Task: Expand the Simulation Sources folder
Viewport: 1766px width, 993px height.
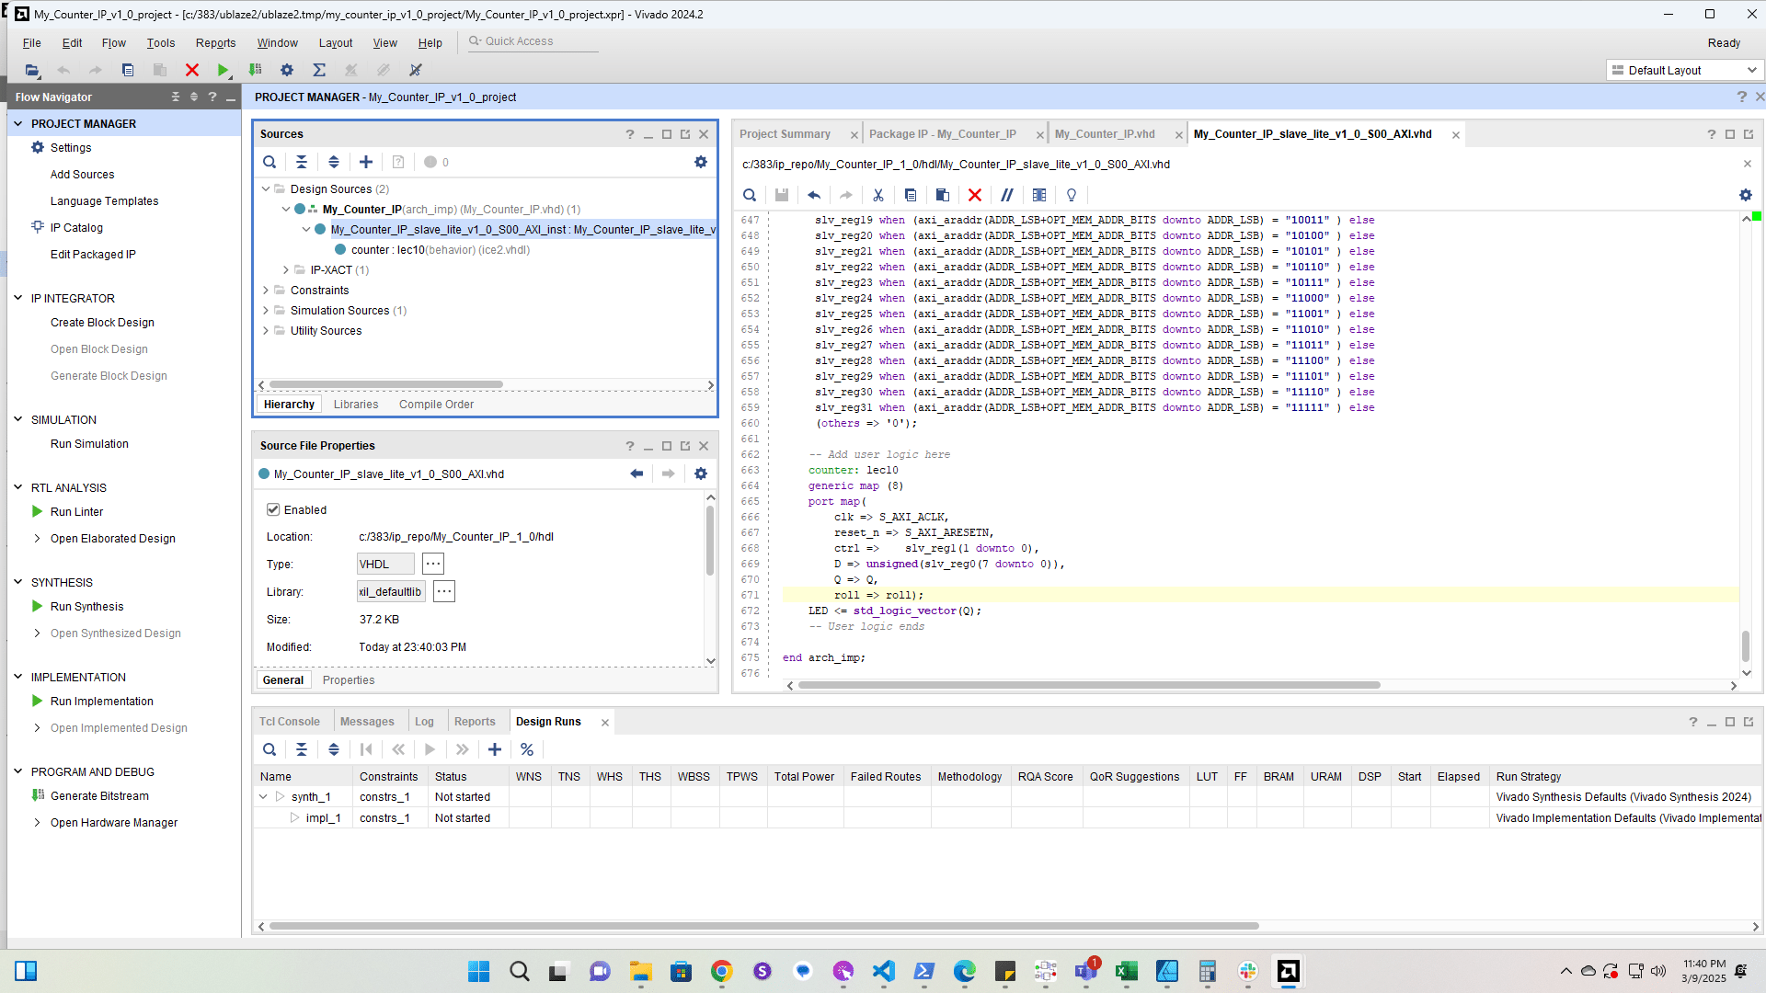Action: coord(266,311)
